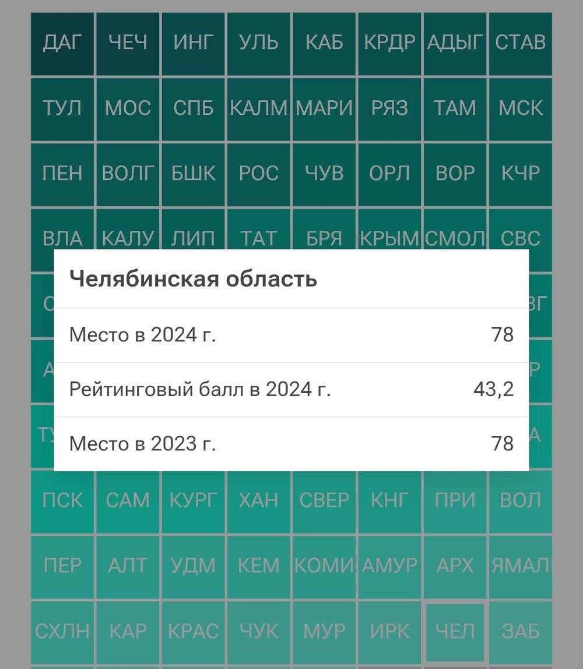Click the ПСК region tile
The height and width of the screenshot is (669, 583).
pos(62,501)
